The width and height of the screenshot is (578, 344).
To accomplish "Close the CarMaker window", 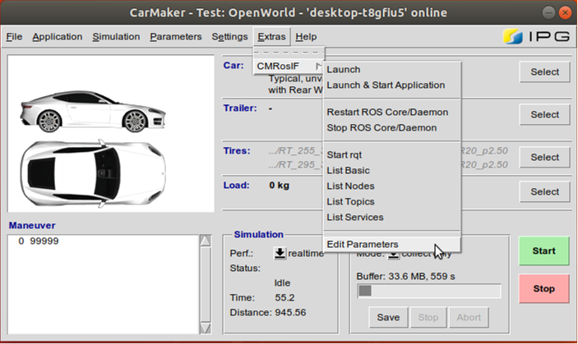I will pos(565,13).
